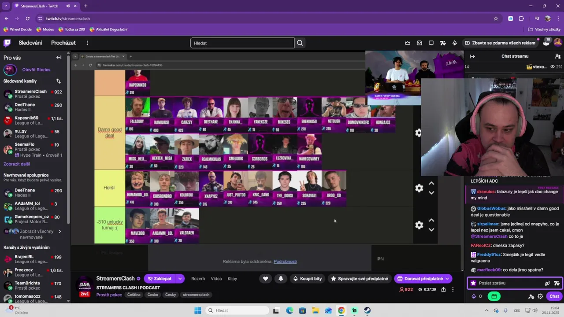Open unlucky turnaj tier settings gear

pyautogui.click(x=419, y=225)
